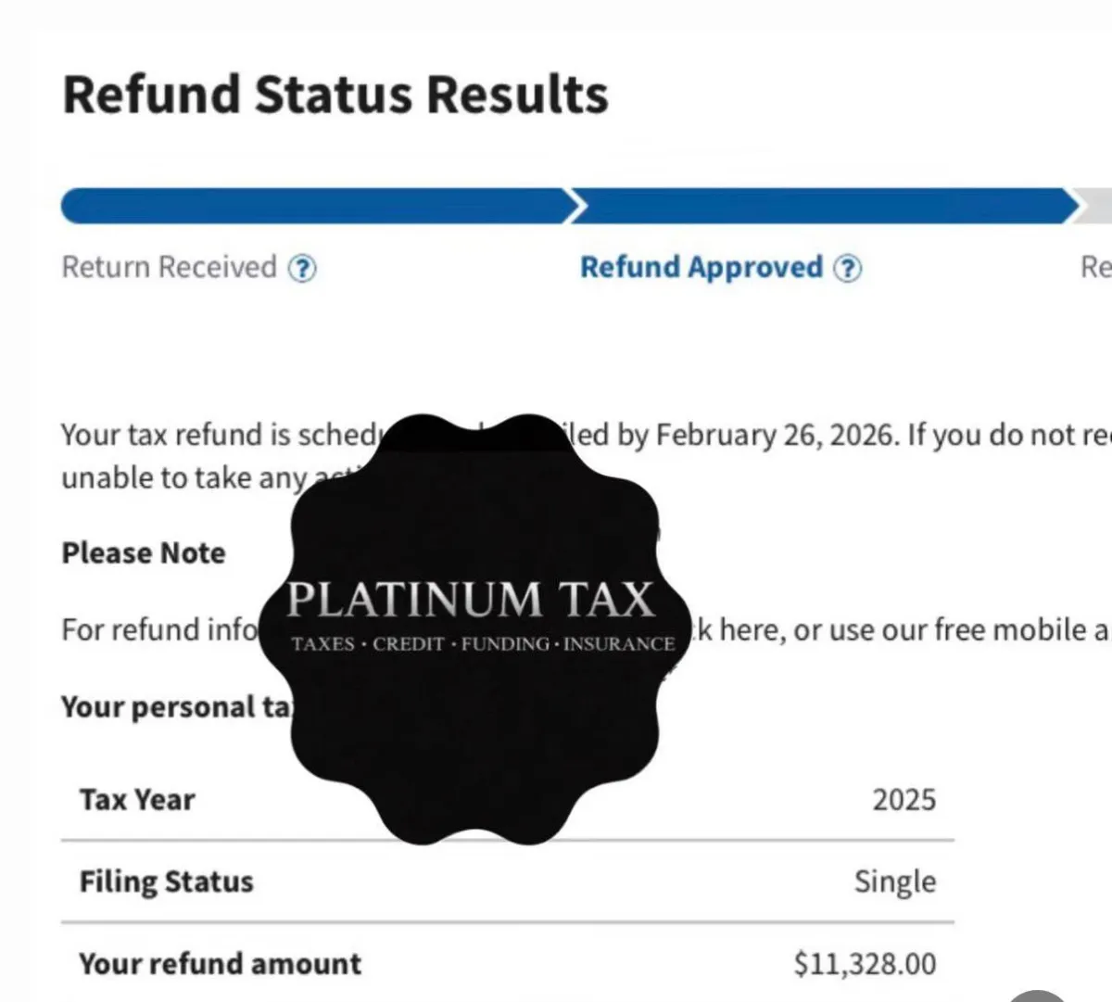Click the 2025 tax year value

pos(903,800)
